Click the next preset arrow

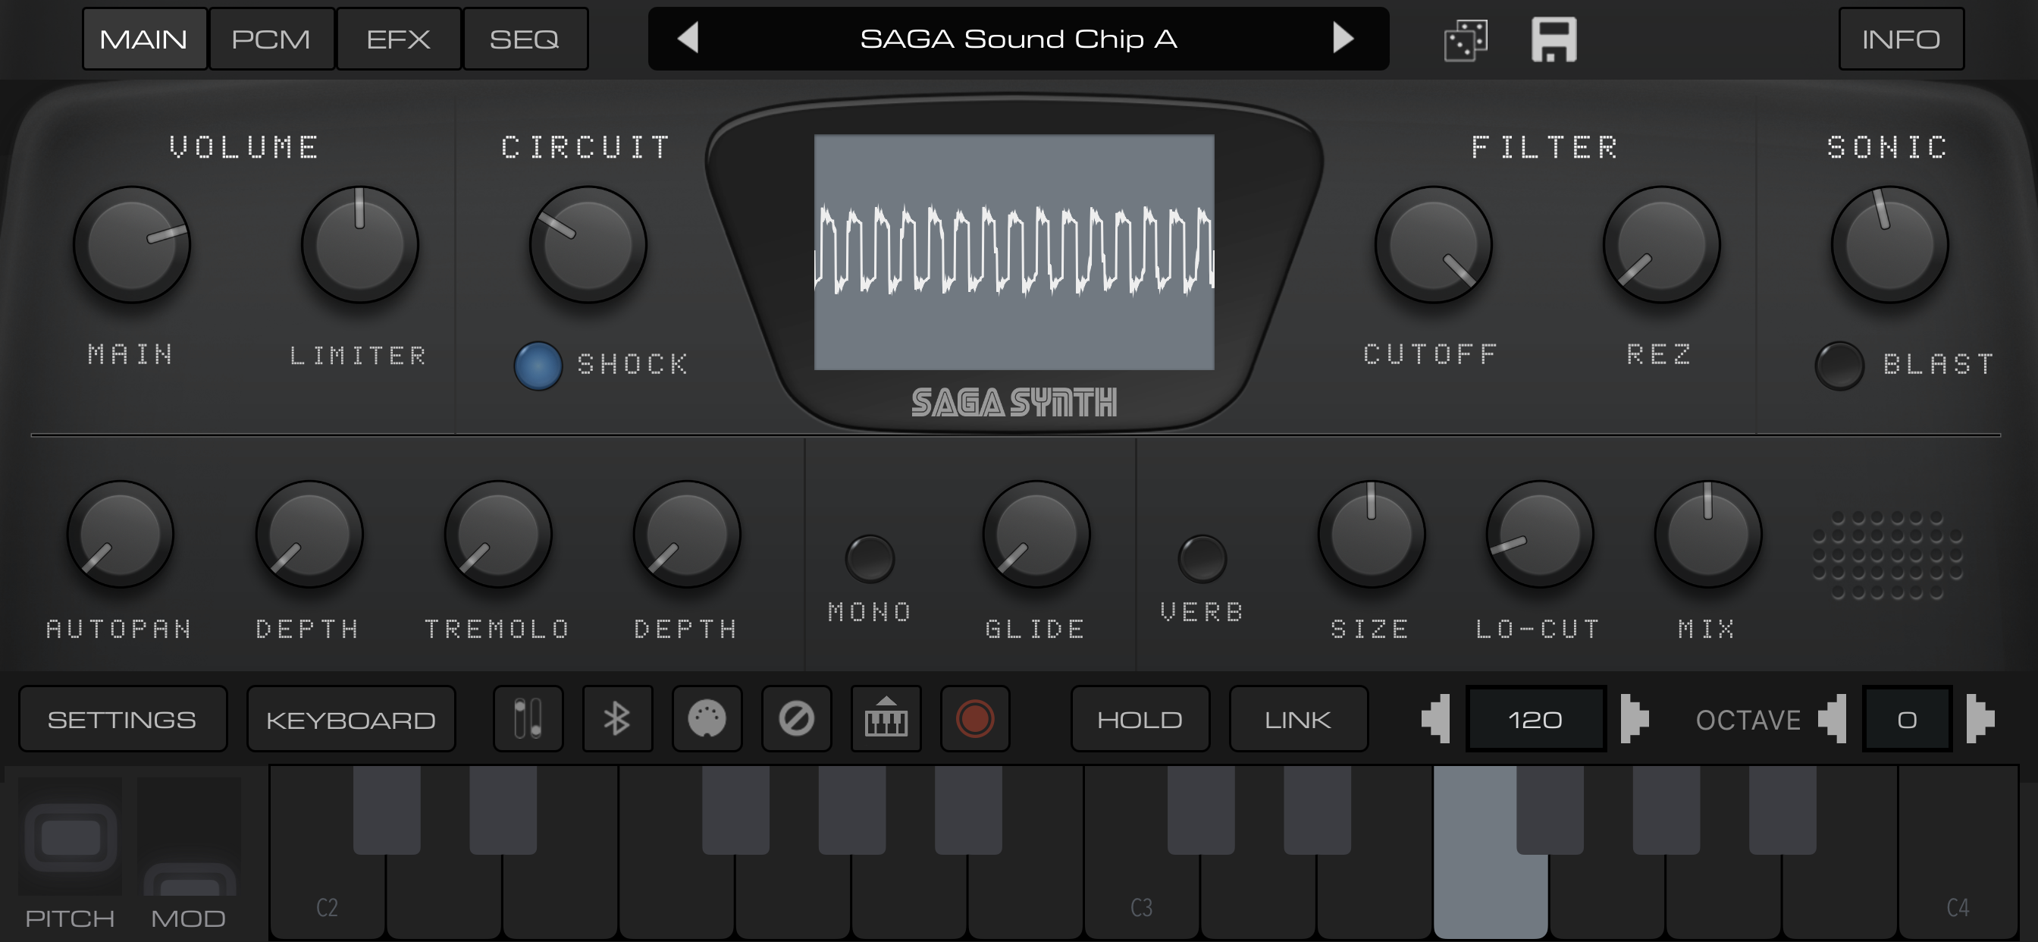(x=1344, y=38)
